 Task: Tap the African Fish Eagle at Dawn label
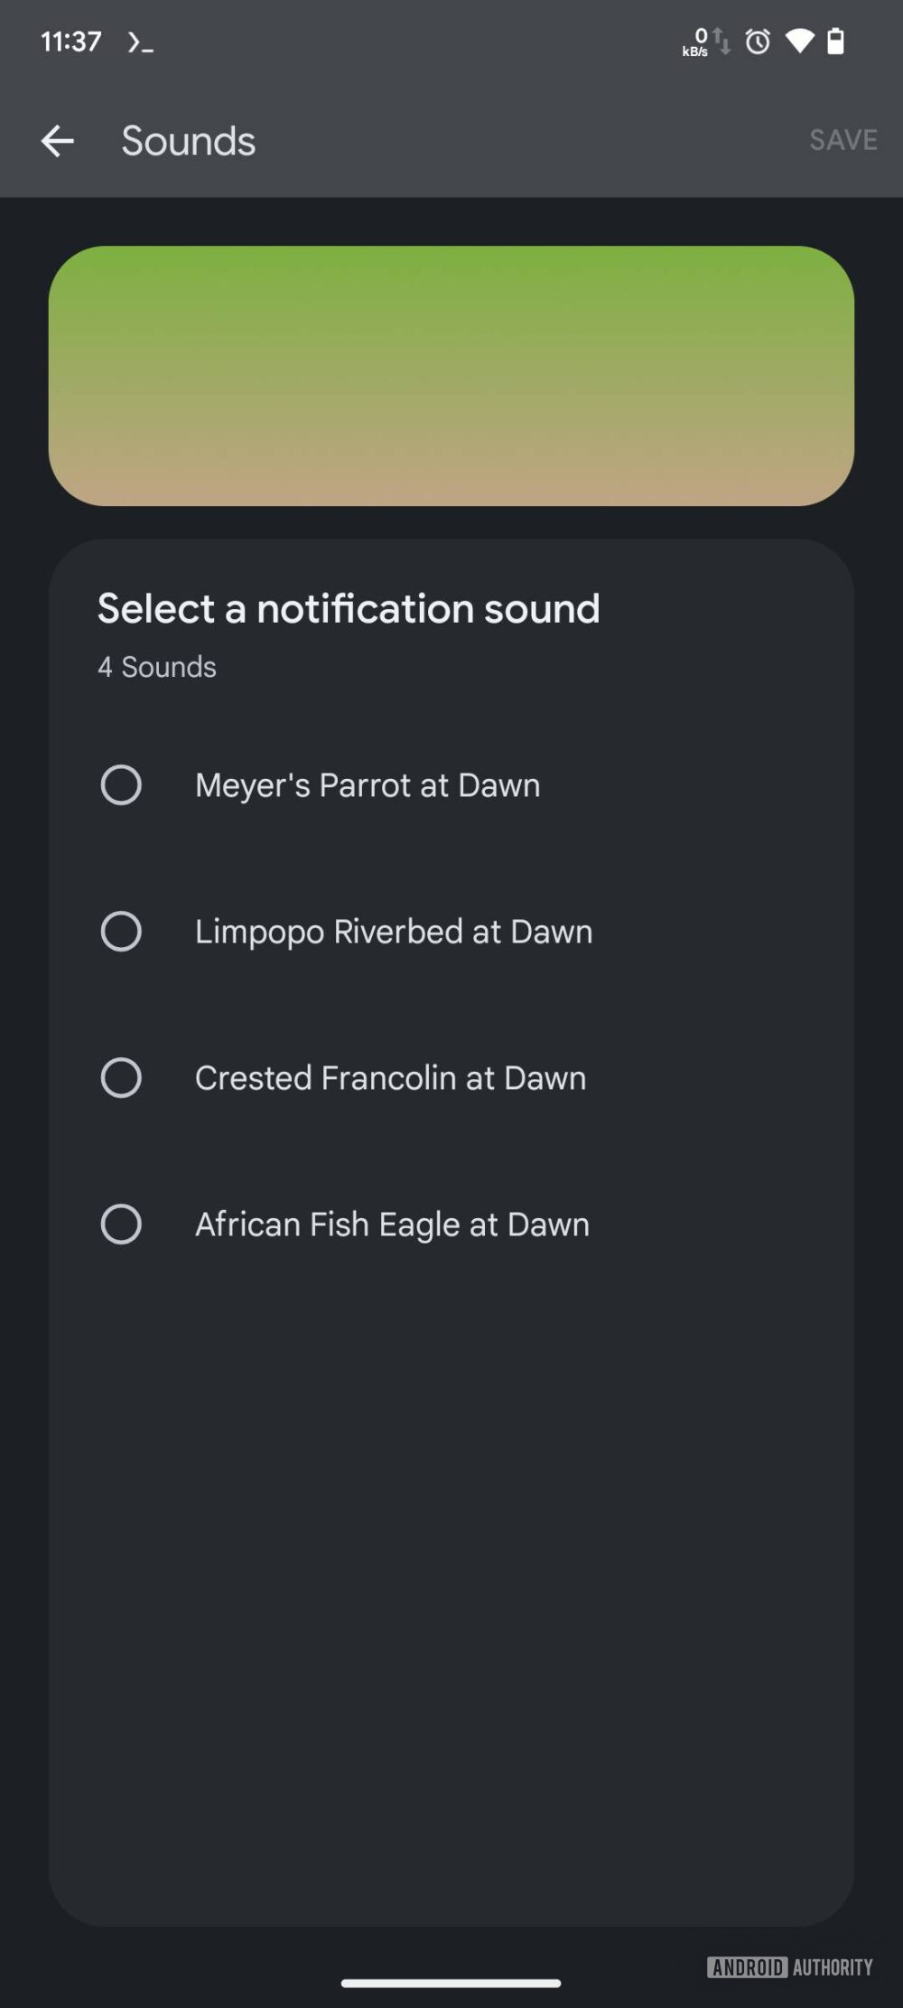click(392, 1224)
